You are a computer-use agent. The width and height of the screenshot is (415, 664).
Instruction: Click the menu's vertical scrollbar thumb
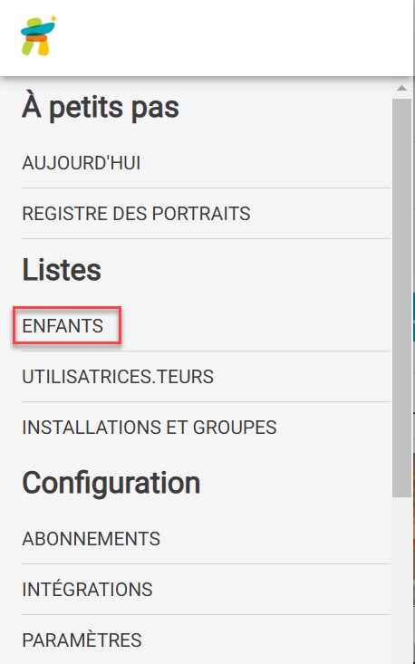pos(401,298)
